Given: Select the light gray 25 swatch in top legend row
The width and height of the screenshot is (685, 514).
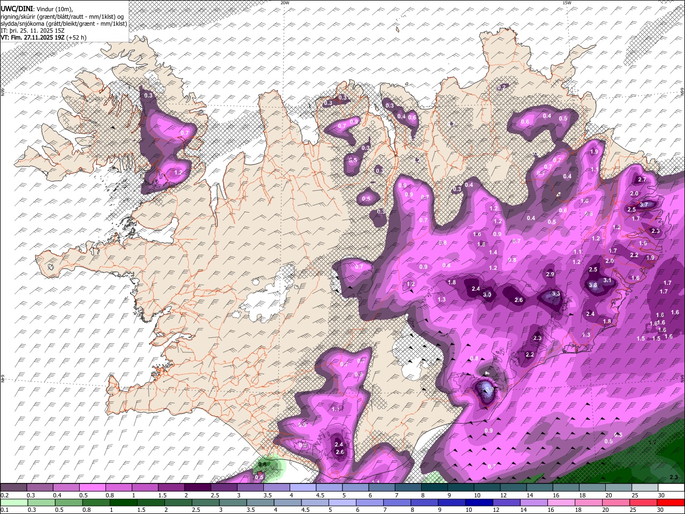Looking at the screenshot, I should 645,488.
